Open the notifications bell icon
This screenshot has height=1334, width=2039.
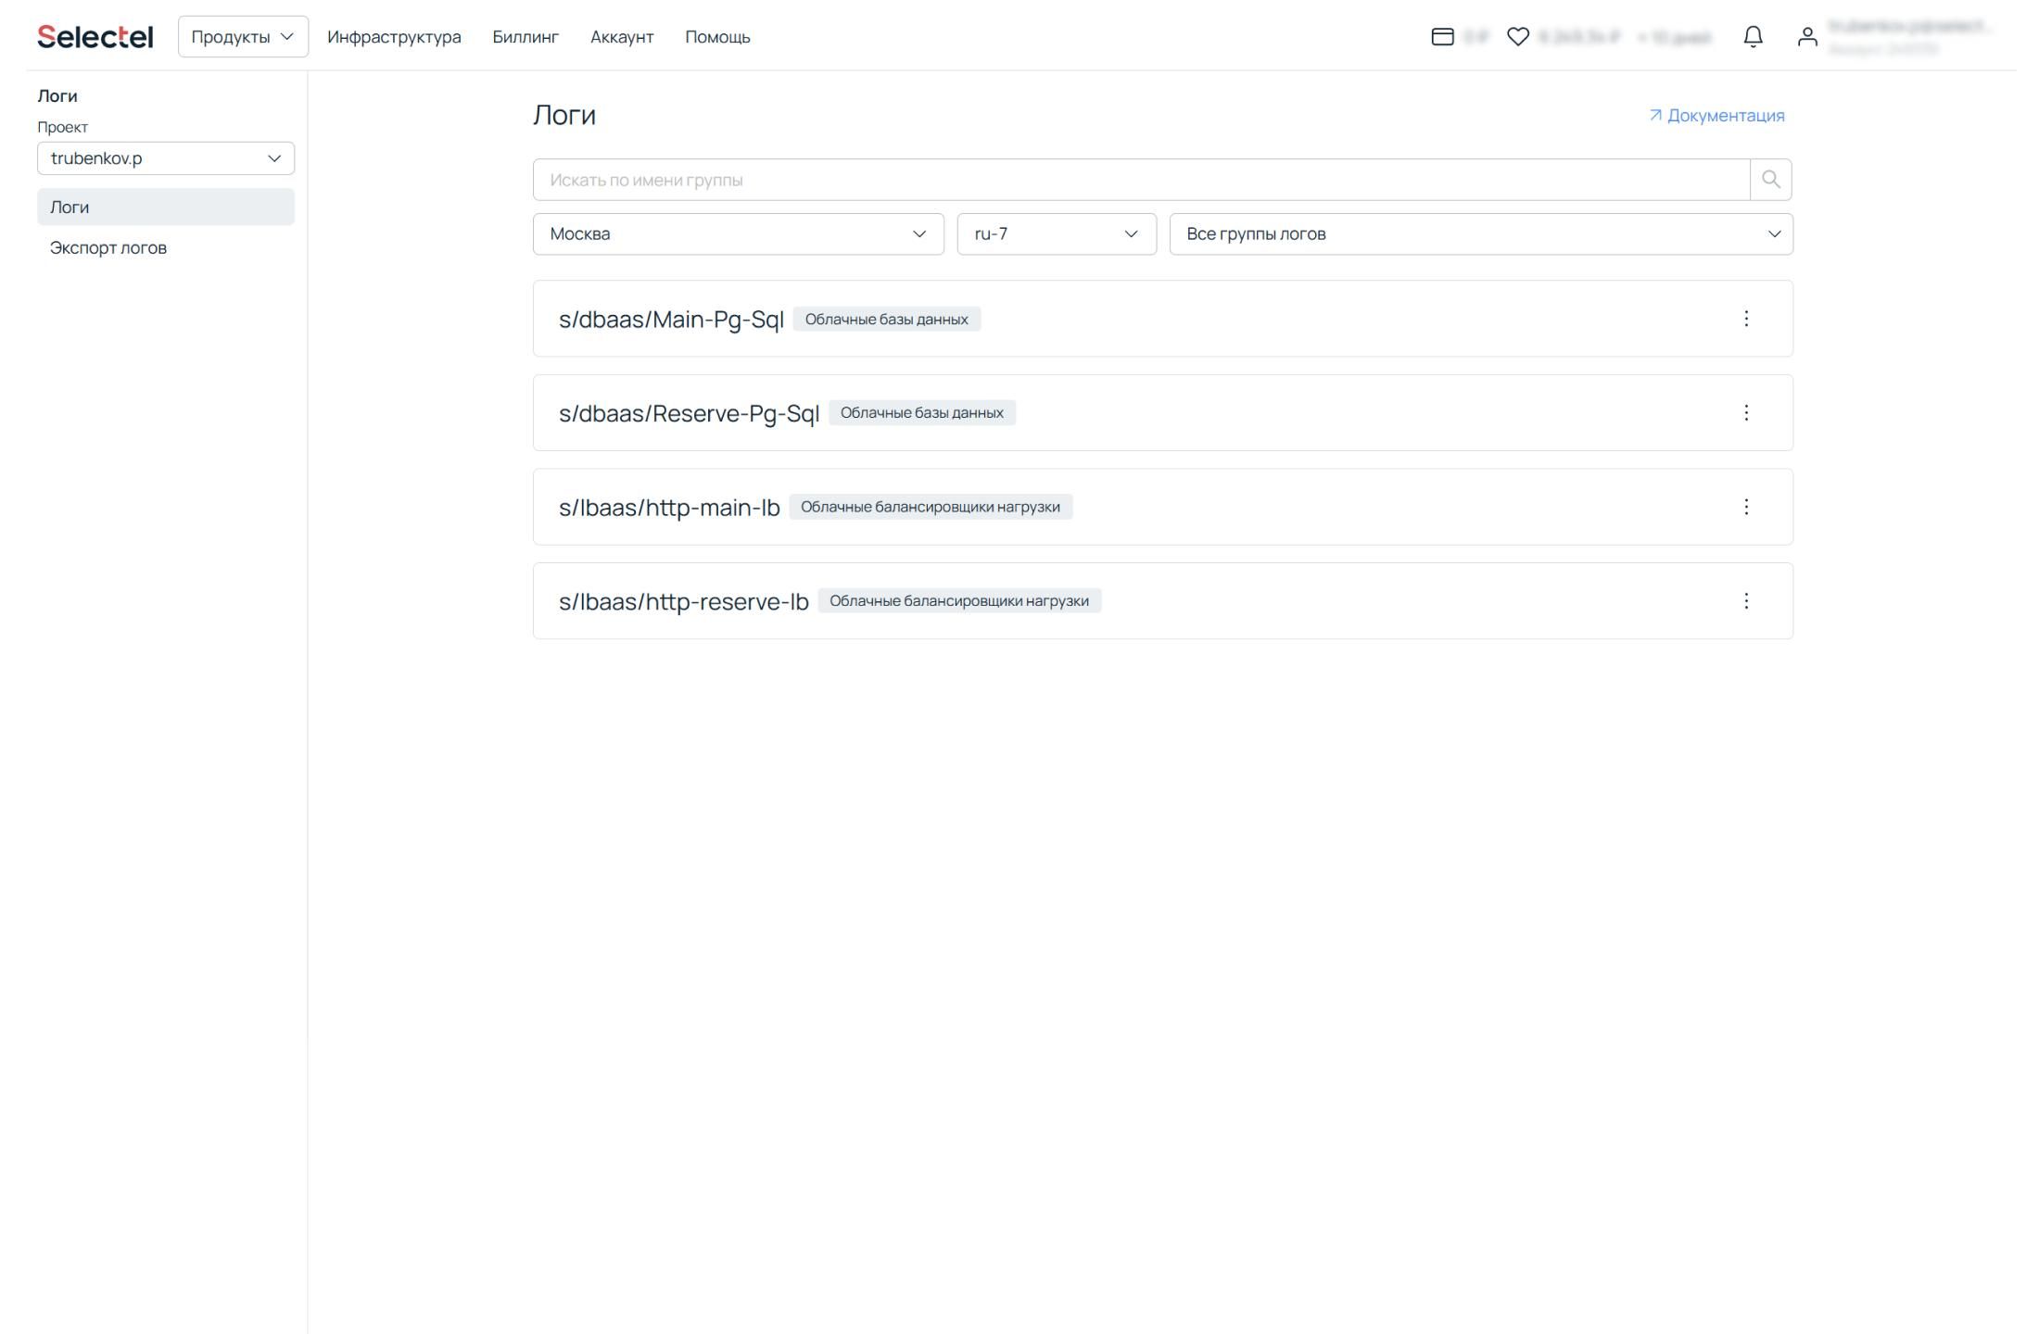pyautogui.click(x=1753, y=37)
